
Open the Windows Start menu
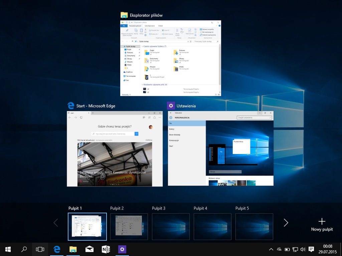coord(8,249)
